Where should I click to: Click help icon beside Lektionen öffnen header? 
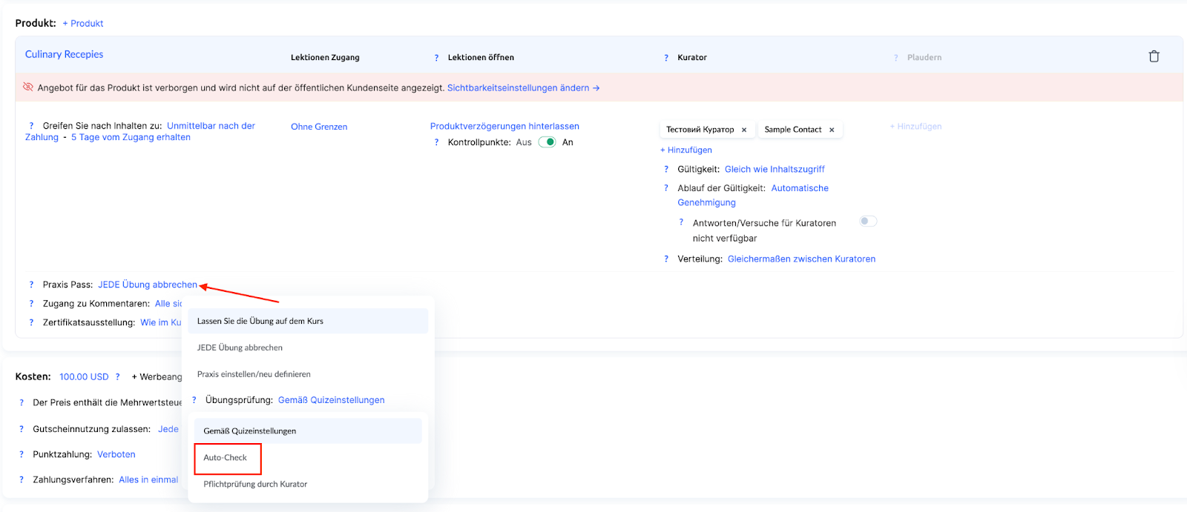tap(436, 58)
